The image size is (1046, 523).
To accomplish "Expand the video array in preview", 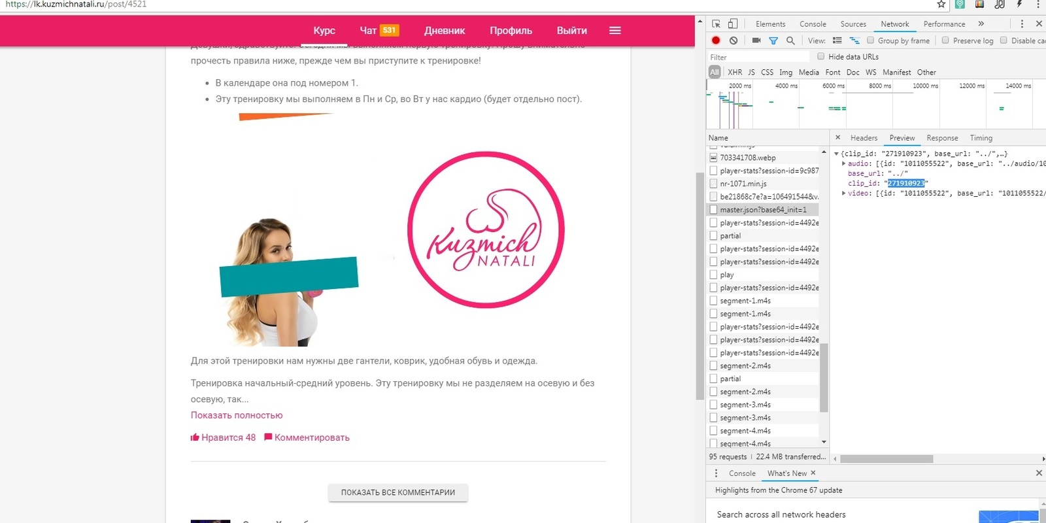I will (843, 193).
